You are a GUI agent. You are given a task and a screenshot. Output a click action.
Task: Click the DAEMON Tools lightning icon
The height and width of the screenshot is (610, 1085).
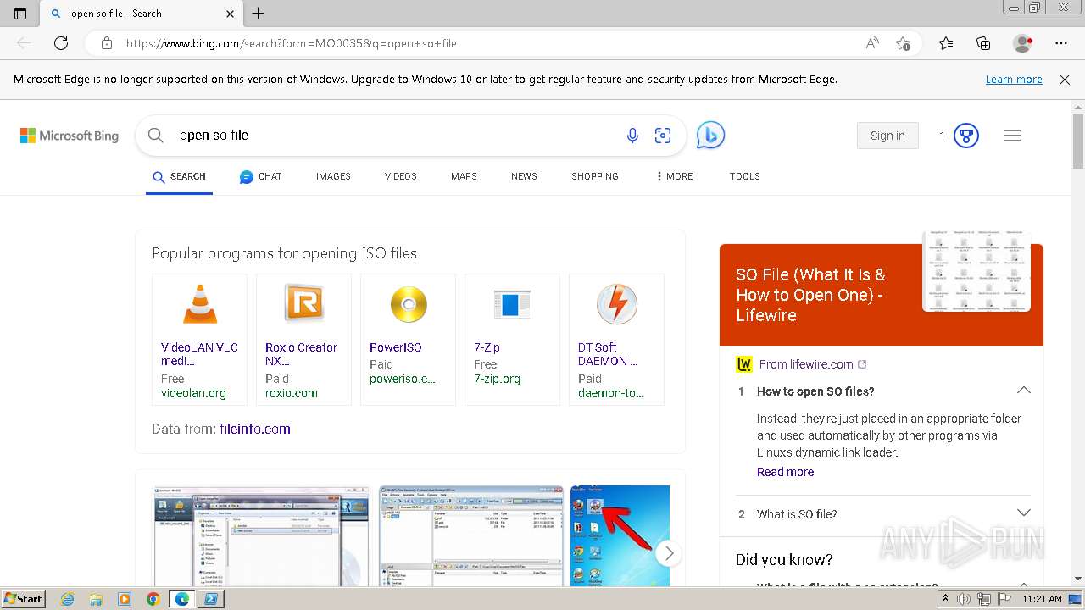616,304
